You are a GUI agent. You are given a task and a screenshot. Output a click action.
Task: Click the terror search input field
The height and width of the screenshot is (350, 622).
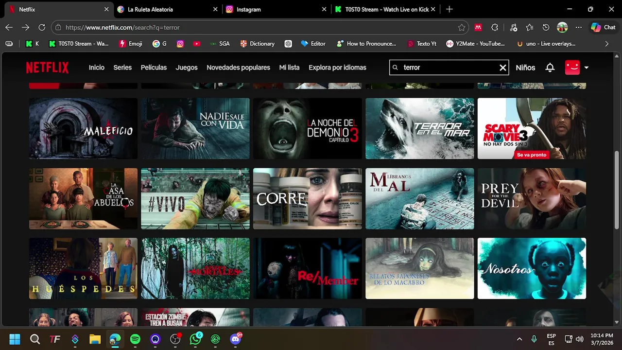[x=449, y=68]
